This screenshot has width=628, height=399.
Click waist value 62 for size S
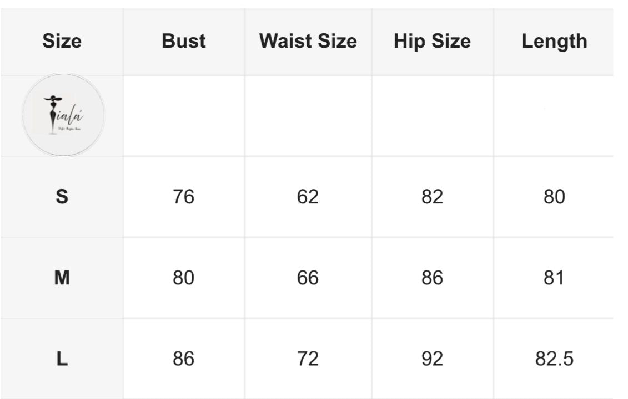tap(308, 197)
